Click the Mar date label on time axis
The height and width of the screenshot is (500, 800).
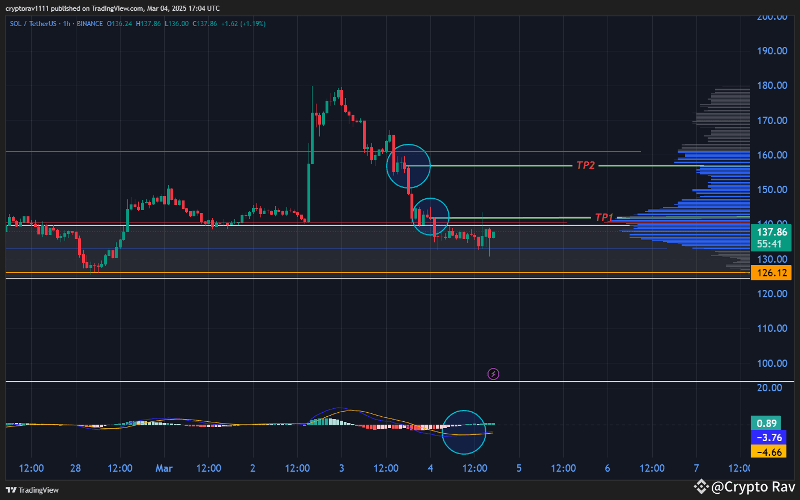164,468
